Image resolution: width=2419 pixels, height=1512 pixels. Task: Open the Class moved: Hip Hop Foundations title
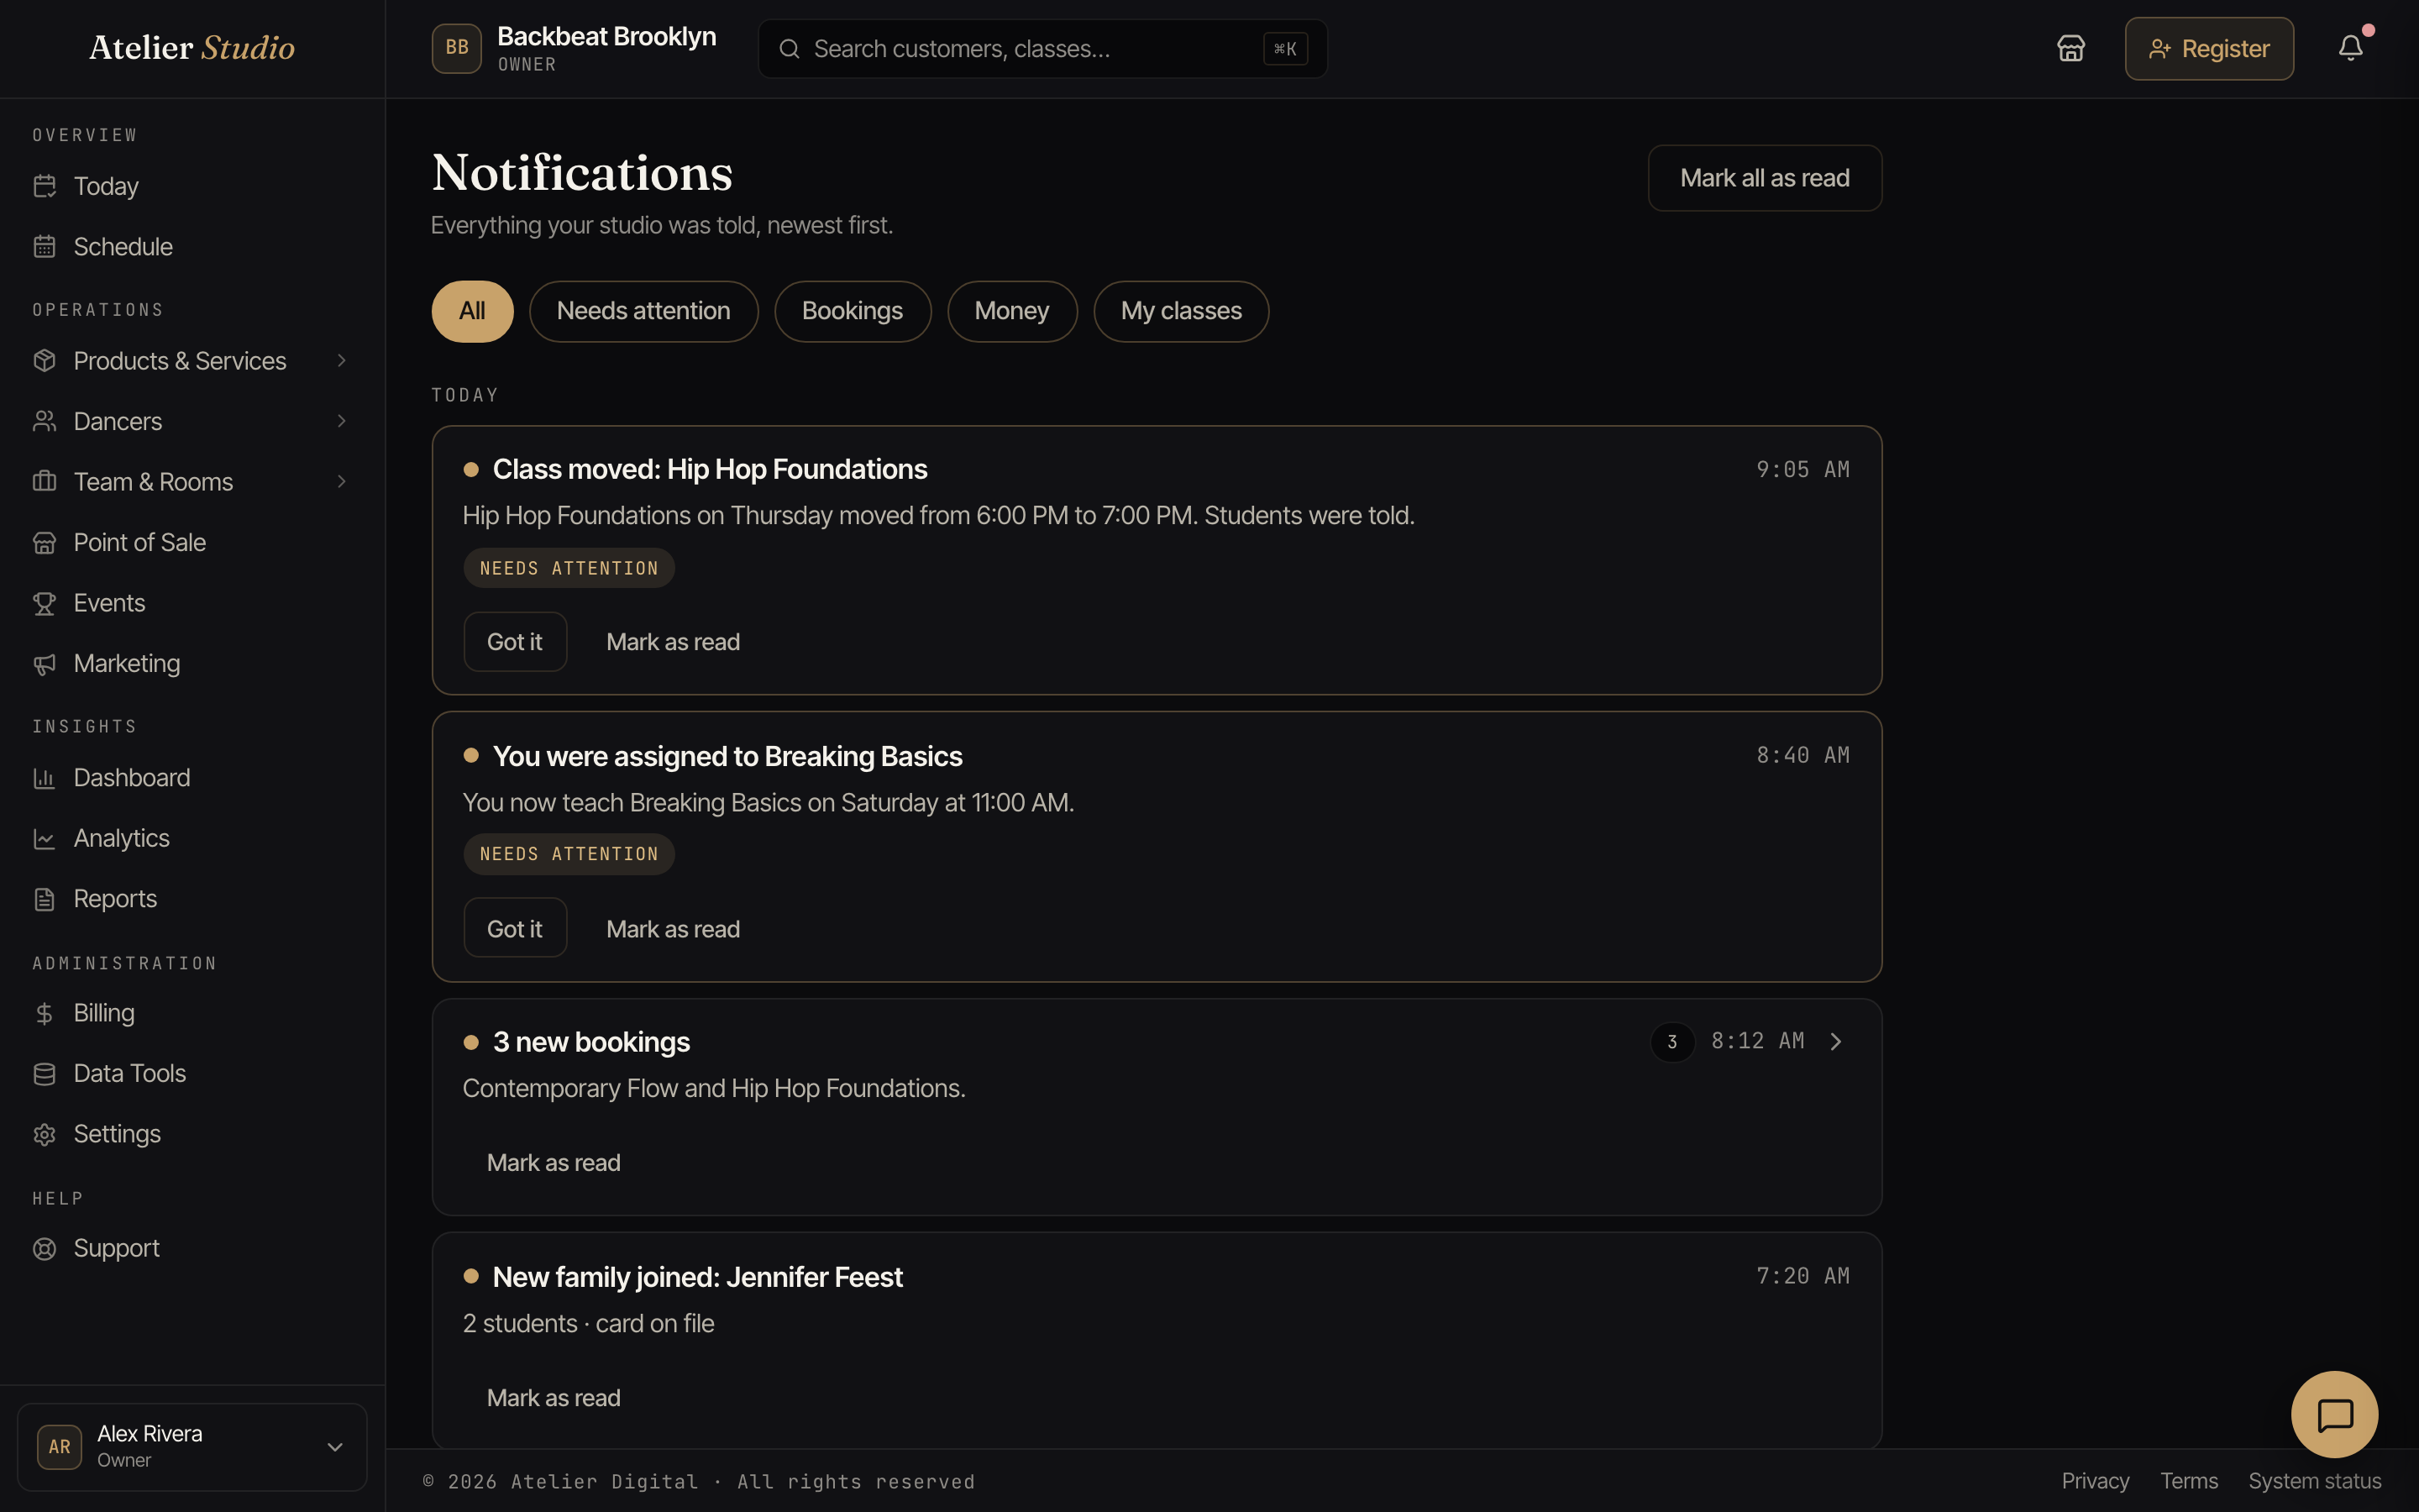[x=710, y=469]
